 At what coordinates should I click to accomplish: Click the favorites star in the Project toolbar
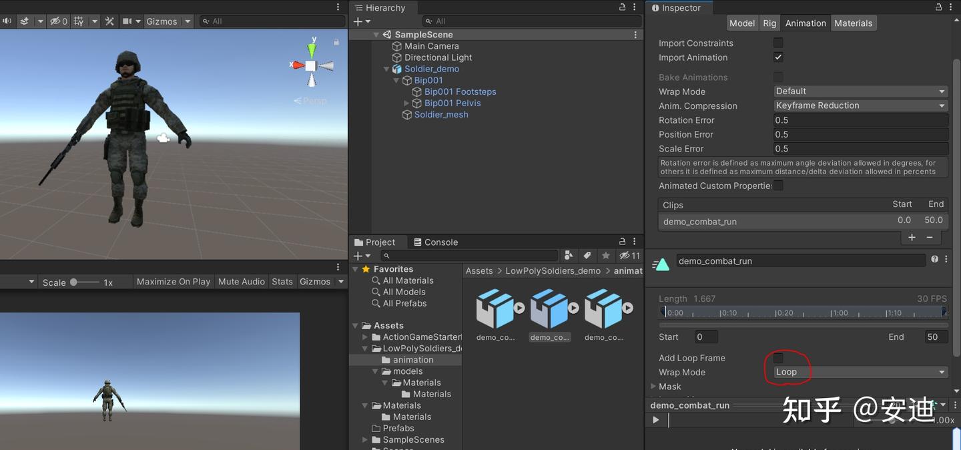(605, 255)
